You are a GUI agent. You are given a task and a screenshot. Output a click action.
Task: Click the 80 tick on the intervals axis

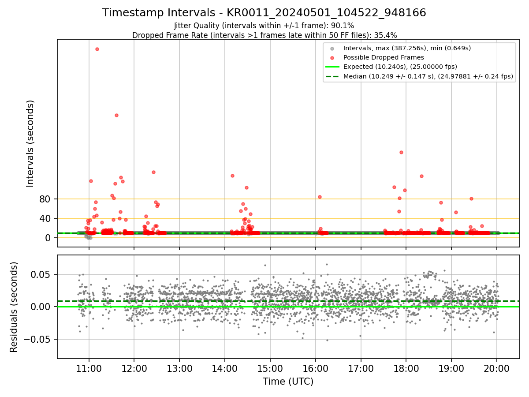pos(45,199)
